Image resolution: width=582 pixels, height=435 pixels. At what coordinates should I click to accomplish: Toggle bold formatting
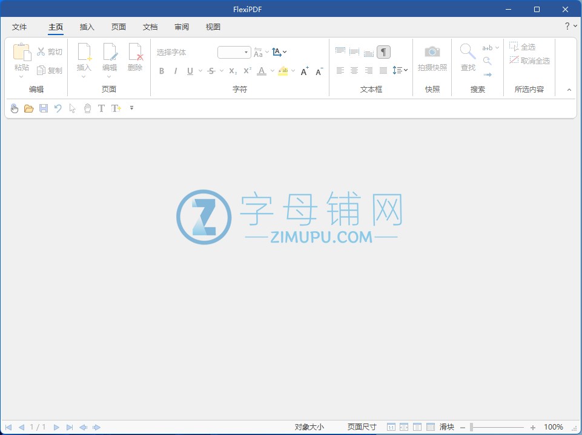pos(162,71)
